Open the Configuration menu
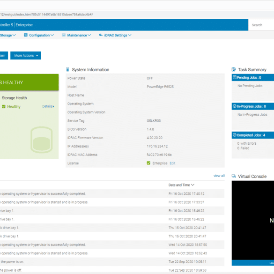This screenshot has width=274, height=274. tap(39, 35)
